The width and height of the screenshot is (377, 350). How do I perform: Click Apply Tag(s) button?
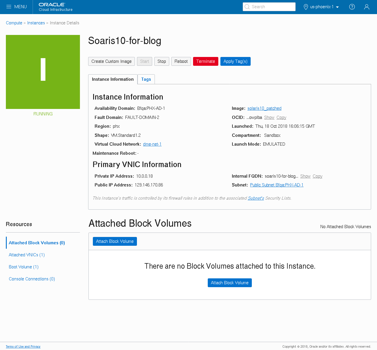click(x=235, y=61)
